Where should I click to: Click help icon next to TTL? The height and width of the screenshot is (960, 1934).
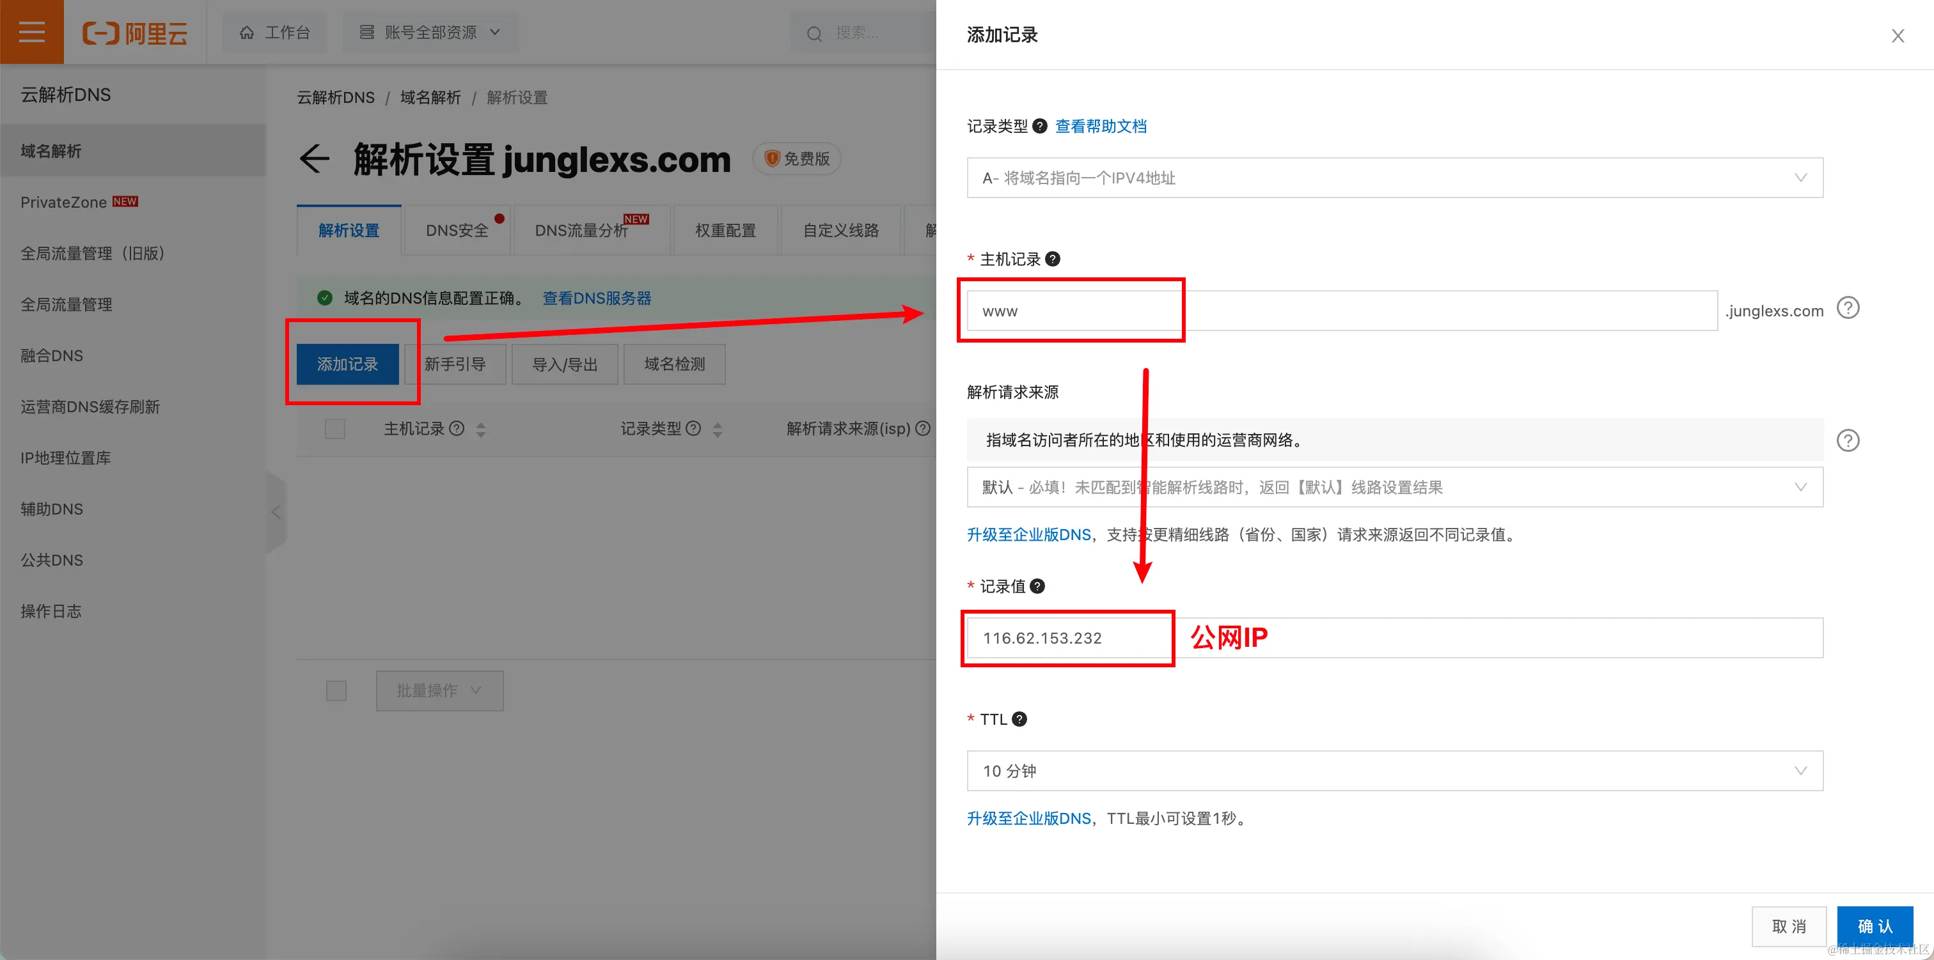click(x=1019, y=719)
